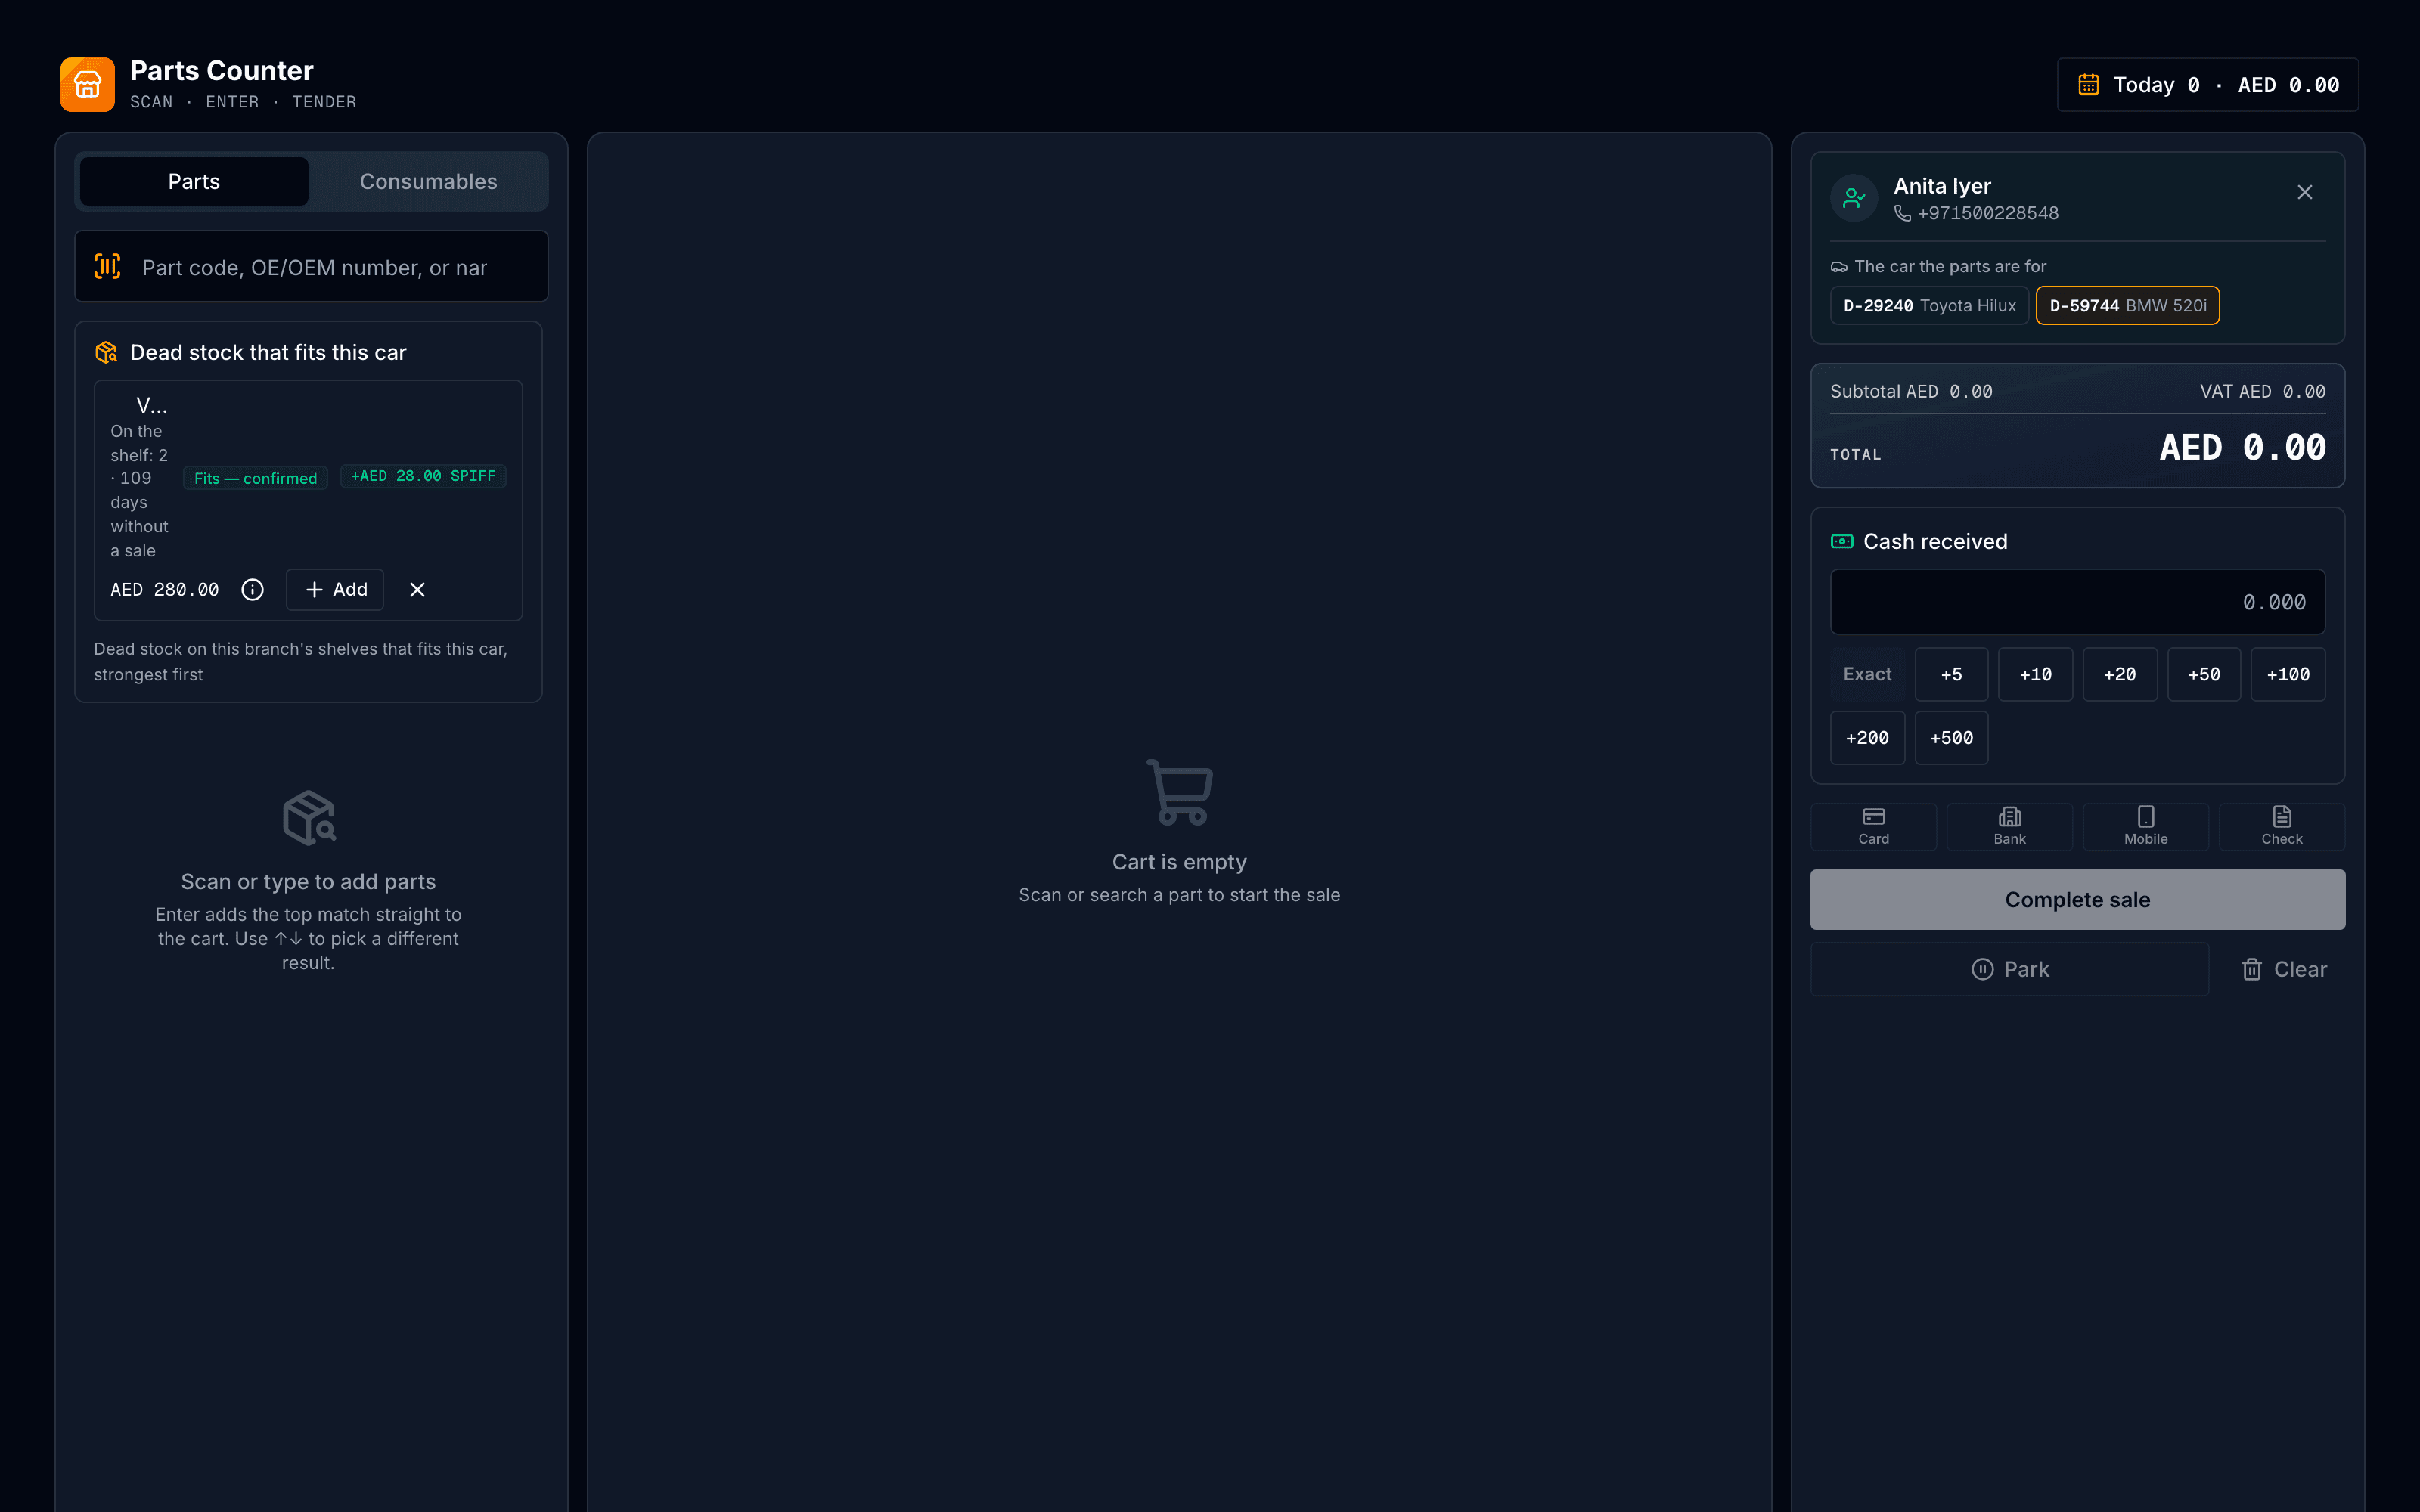Park the current sale
The width and height of the screenshot is (2420, 1512).
[2009, 969]
